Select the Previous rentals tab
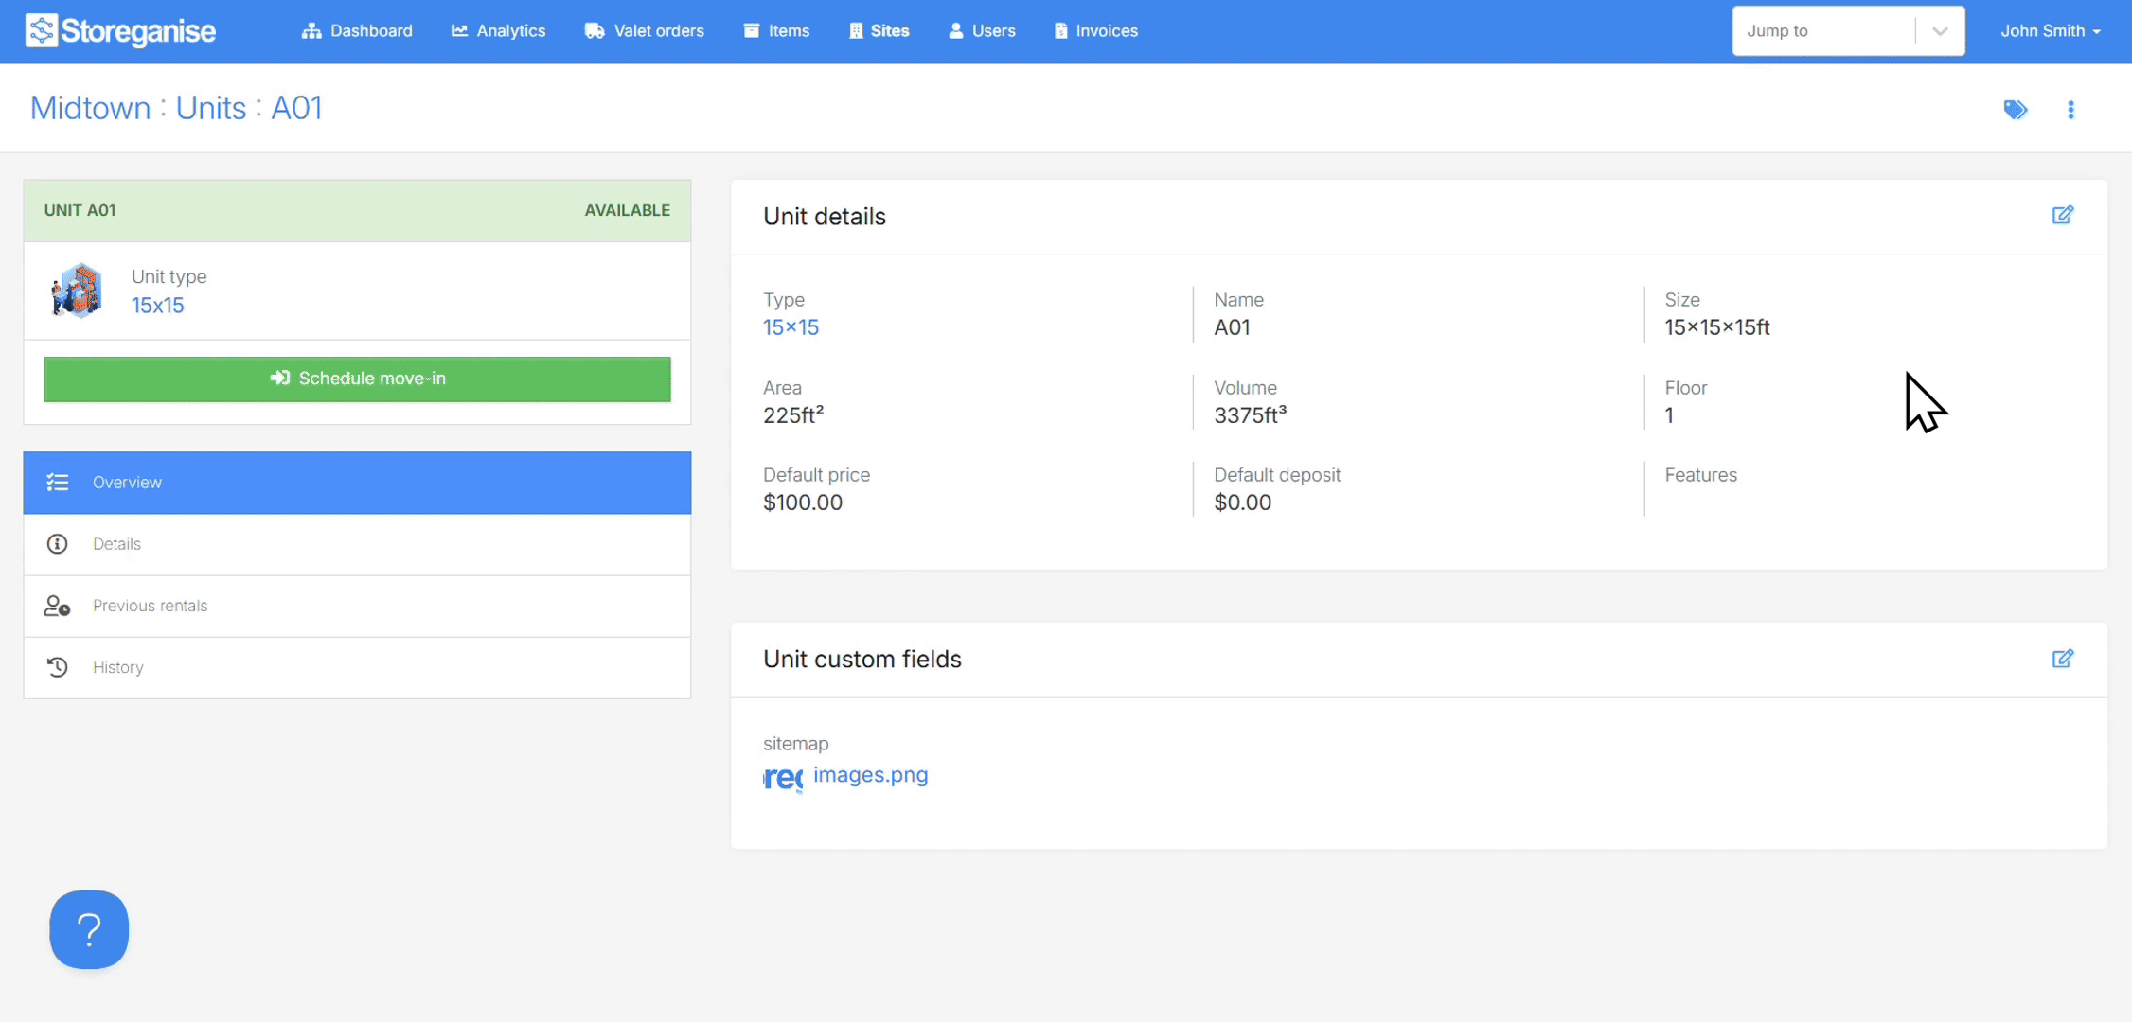This screenshot has height=1022, width=2132. [x=150, y=606]
